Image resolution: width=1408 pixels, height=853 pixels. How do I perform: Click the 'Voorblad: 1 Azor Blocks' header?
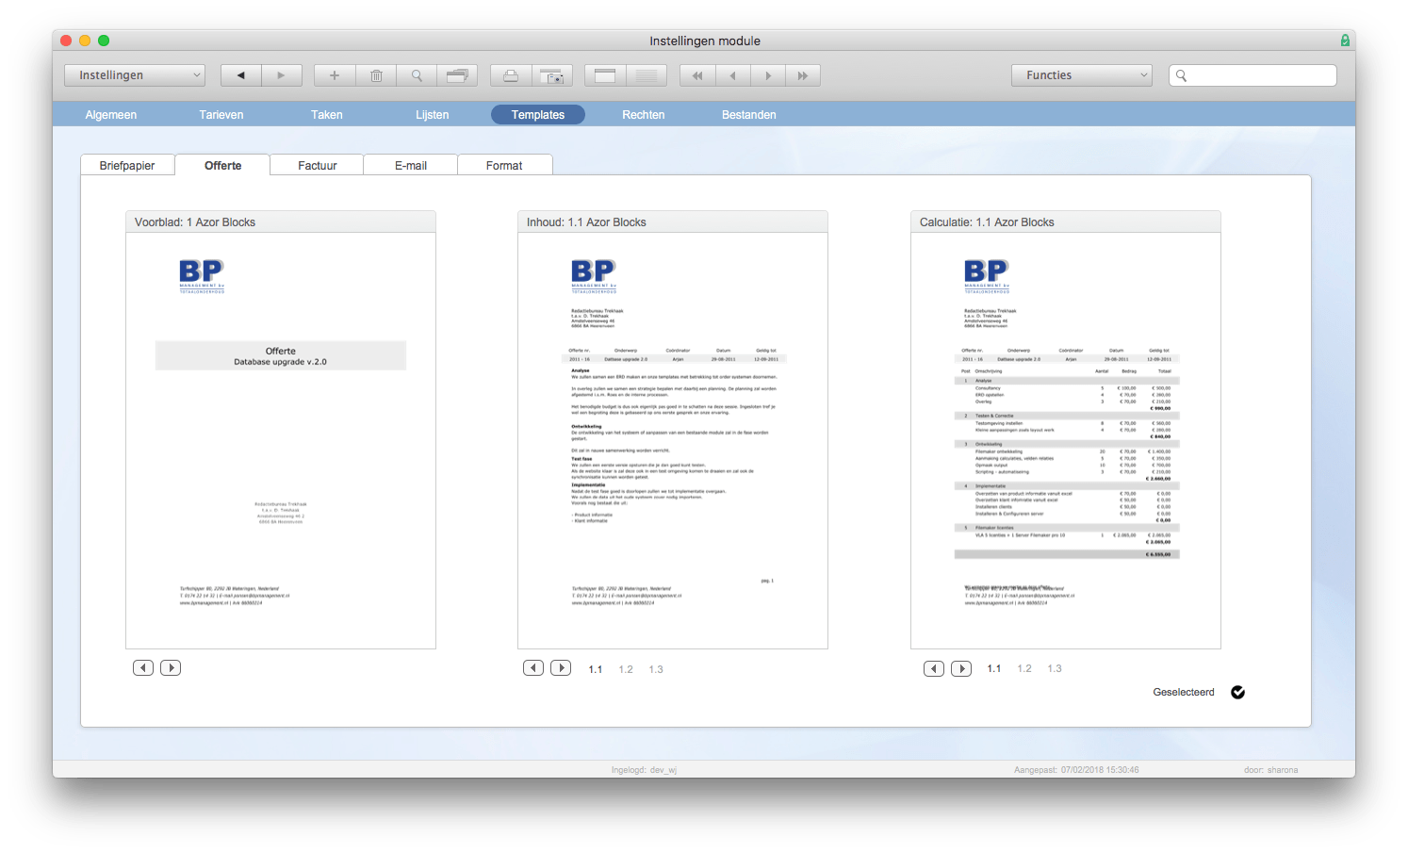[281, 222]
